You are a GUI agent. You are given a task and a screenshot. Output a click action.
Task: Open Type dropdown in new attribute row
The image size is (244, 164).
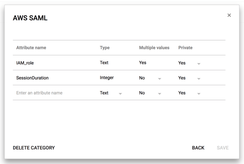point(111,93)
